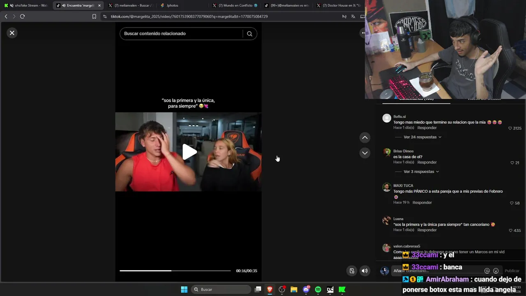Open Spotify on taskbar

(x=318, y=289)
